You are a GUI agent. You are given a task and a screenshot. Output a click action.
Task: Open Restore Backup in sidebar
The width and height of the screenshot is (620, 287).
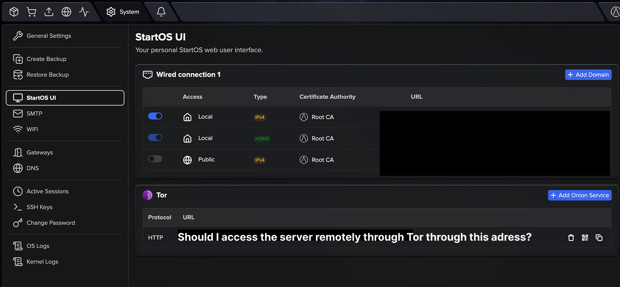click(65, 75)
